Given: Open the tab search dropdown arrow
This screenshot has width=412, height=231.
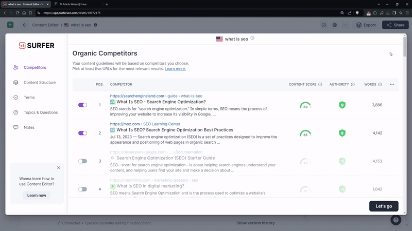Looking at the screenshot, I should click(379, 4).
